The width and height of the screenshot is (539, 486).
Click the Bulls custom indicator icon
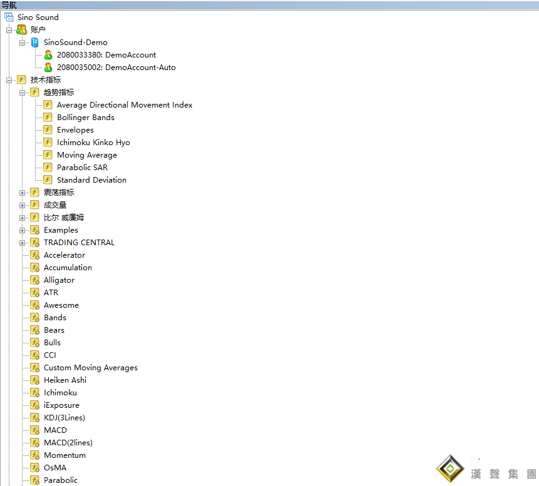coord(34,342)
